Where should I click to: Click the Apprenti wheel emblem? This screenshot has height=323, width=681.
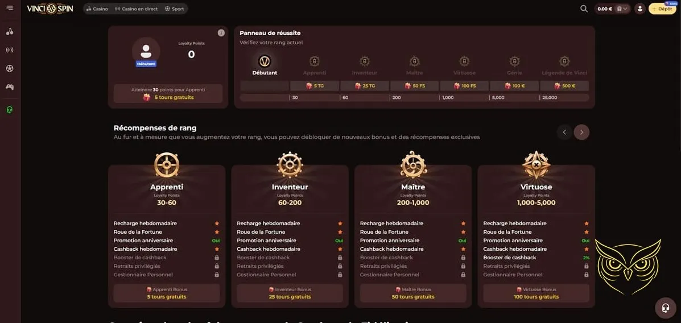(167, 164)
